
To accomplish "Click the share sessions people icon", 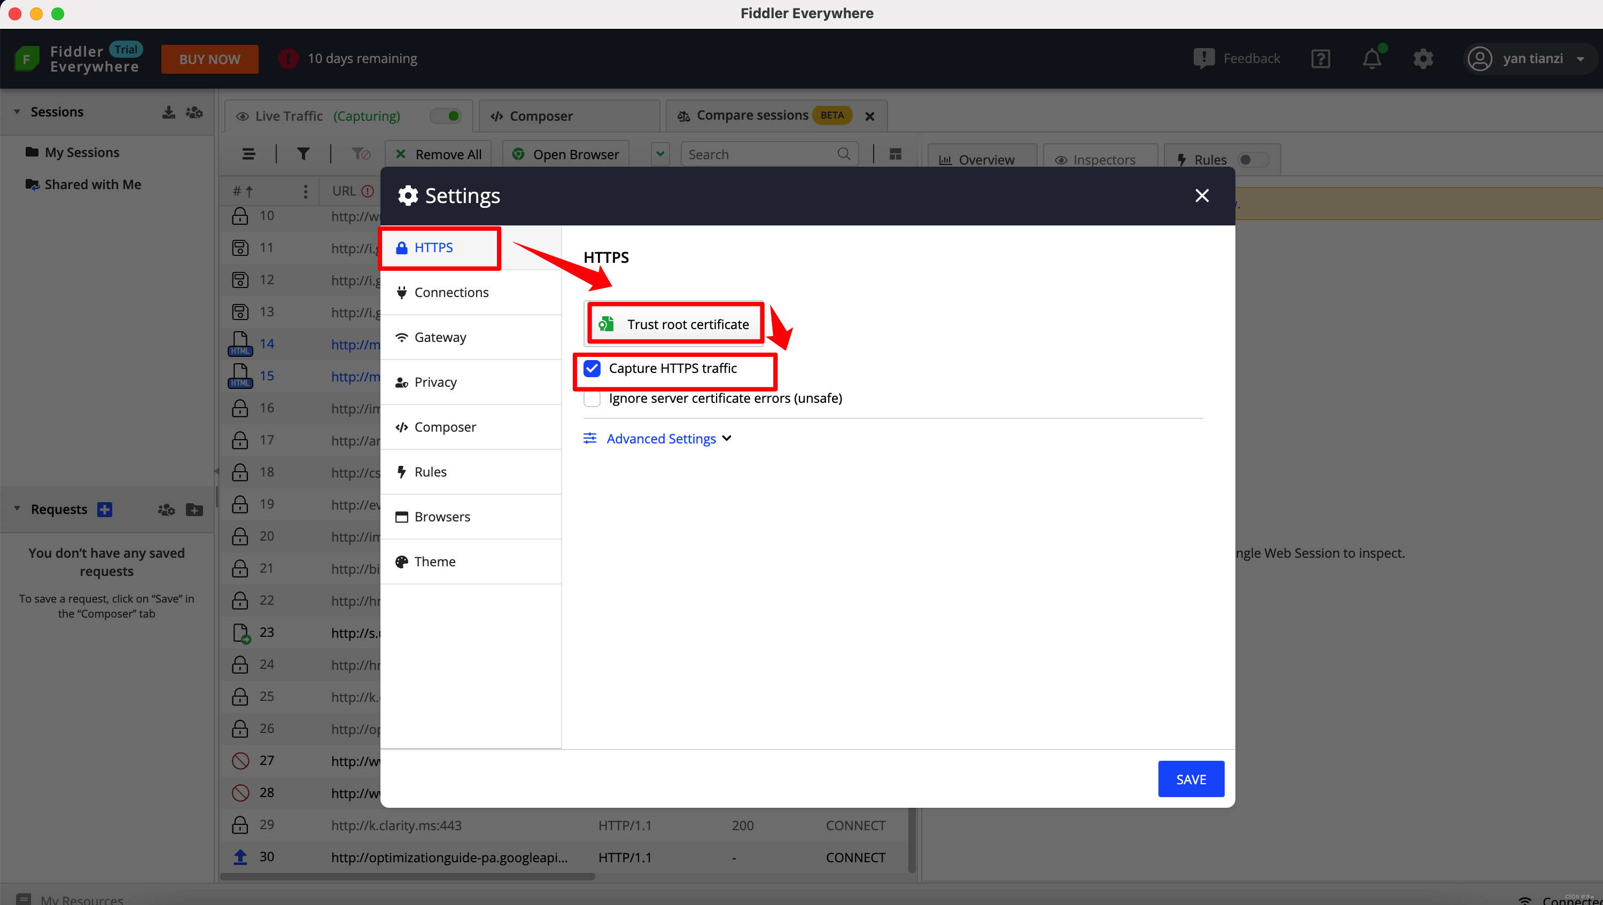I will coord(195,112).
